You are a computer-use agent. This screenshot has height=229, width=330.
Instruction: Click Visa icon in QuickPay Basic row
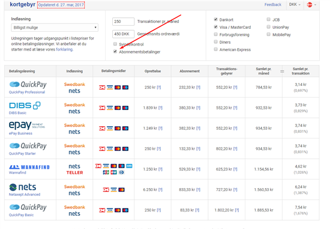point(110,210)
